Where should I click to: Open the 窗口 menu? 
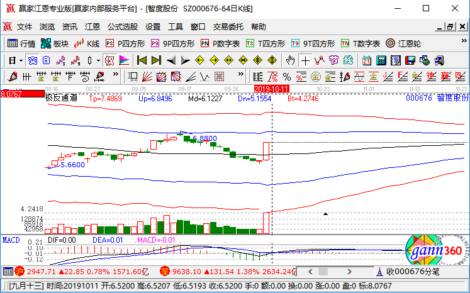[198, 27]
